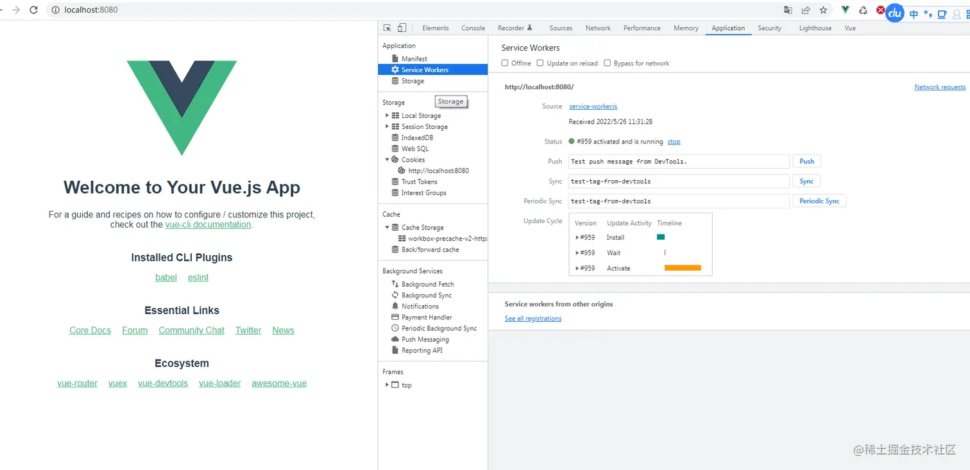The image size is (970, 470).
Task: Enable the Offline checkbox
Action: pos(505,63)
